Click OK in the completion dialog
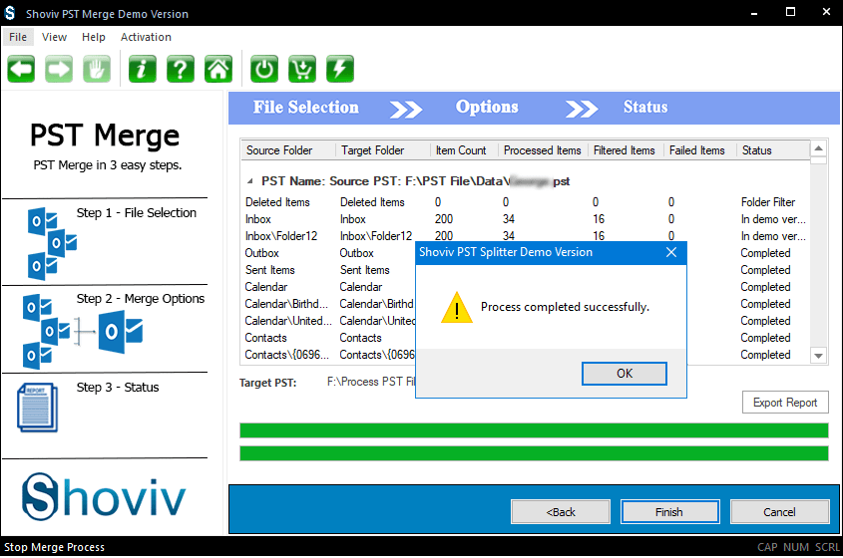The height and width of the screenshot is (558, 843). pos(625,374)
